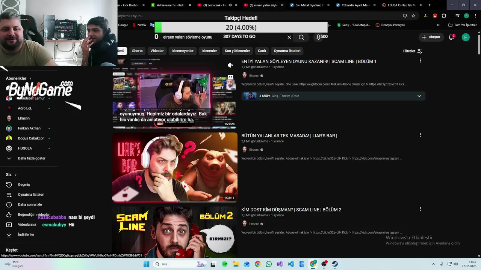Open the Windows Start menu
Viewport: 481px width, 270px height.
[x=146, y=264]
